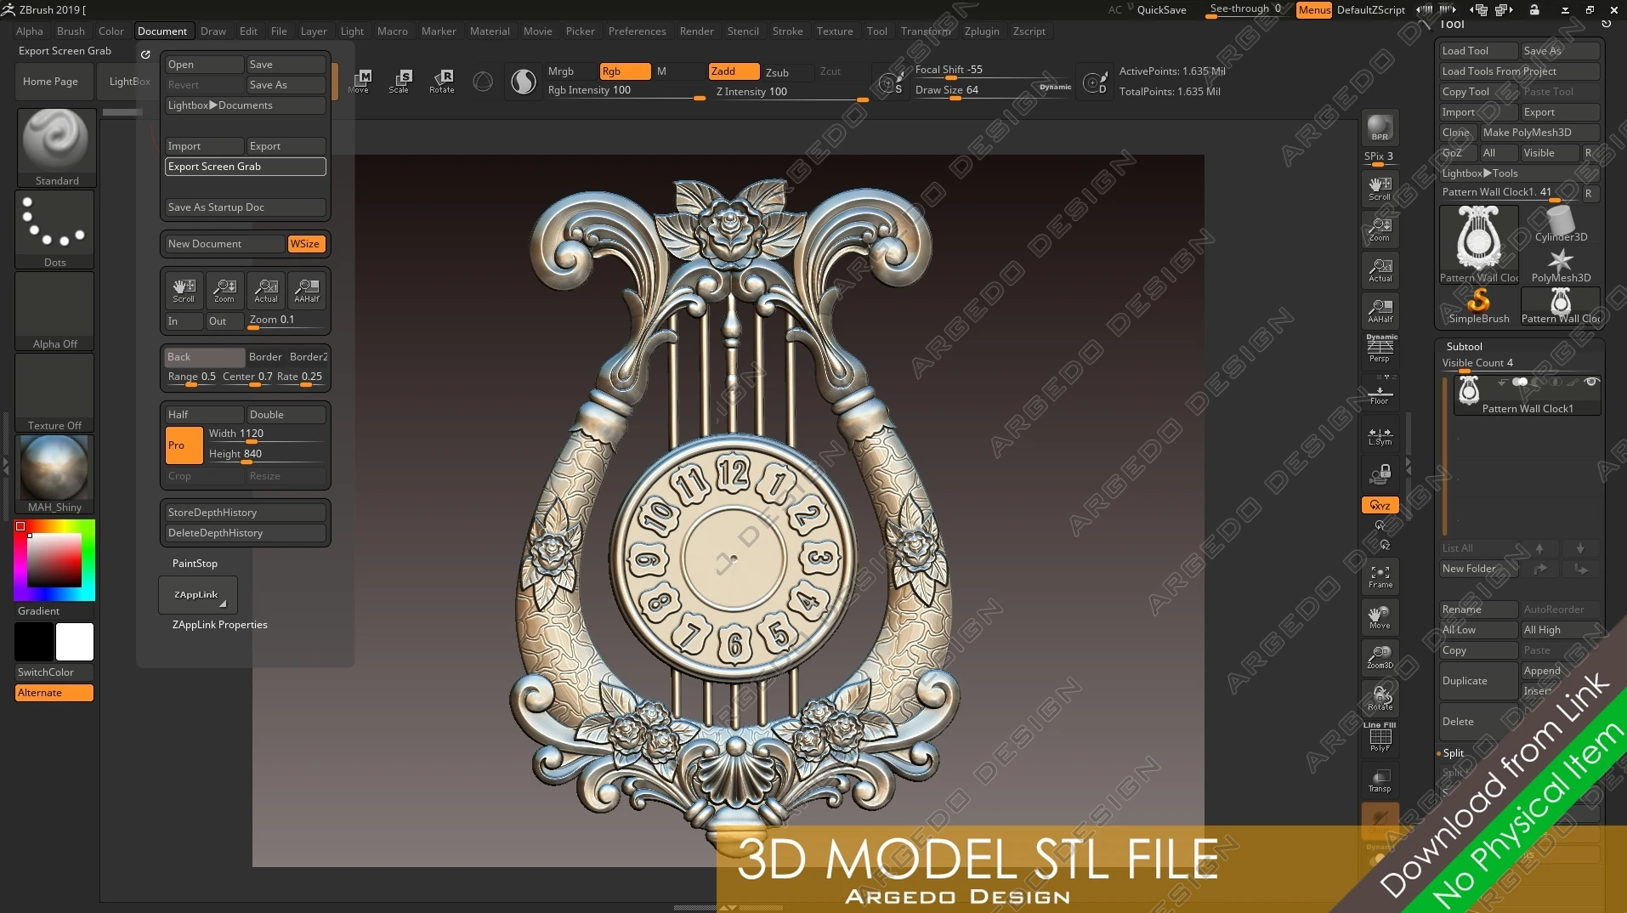Screen dimensions: 1627x913
Task: Expand ZAppLink Properties section
Action: 219,625
